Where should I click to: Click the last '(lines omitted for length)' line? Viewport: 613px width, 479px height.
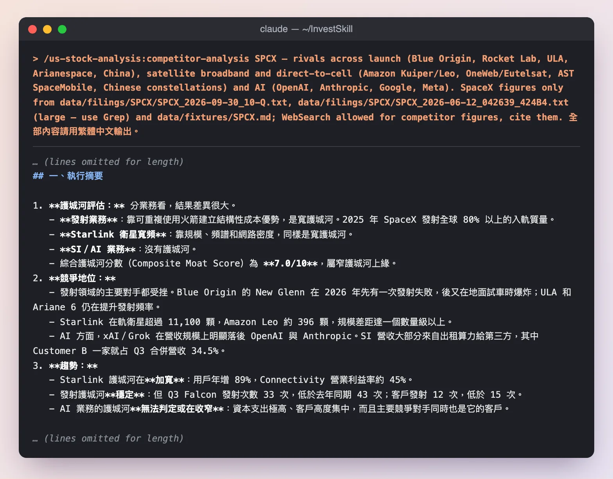coord(113,438)
